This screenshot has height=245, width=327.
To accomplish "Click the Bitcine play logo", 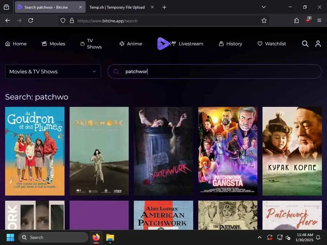I will [x=163, y=43].
